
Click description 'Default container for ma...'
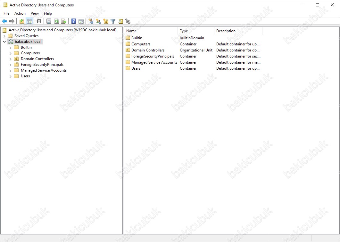click(238, 62)
